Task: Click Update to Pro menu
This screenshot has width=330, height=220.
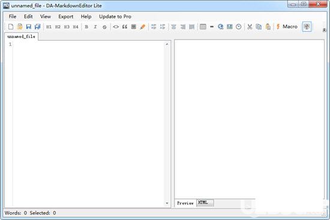Action: click(115, 16)
